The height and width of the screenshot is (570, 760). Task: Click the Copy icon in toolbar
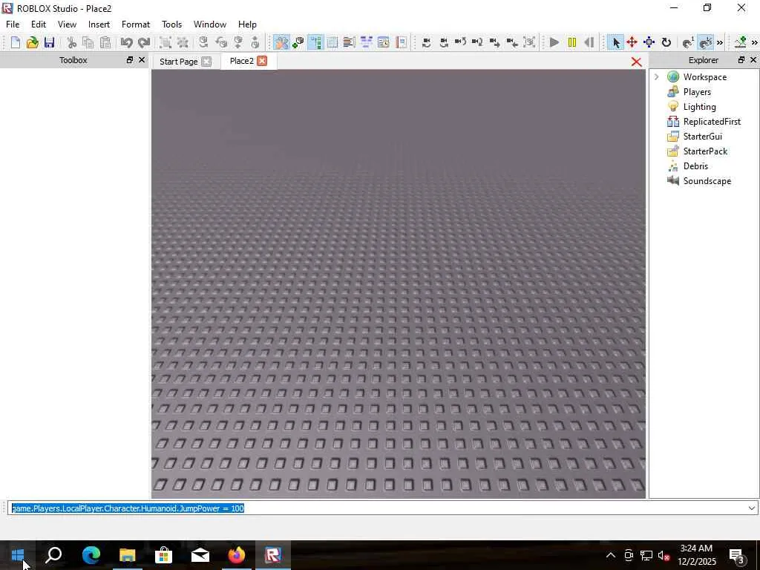point(88,42)
